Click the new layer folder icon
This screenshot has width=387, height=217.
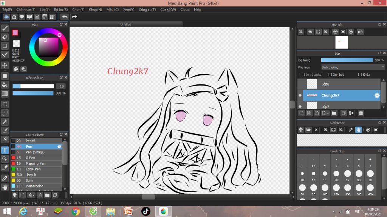334,113
